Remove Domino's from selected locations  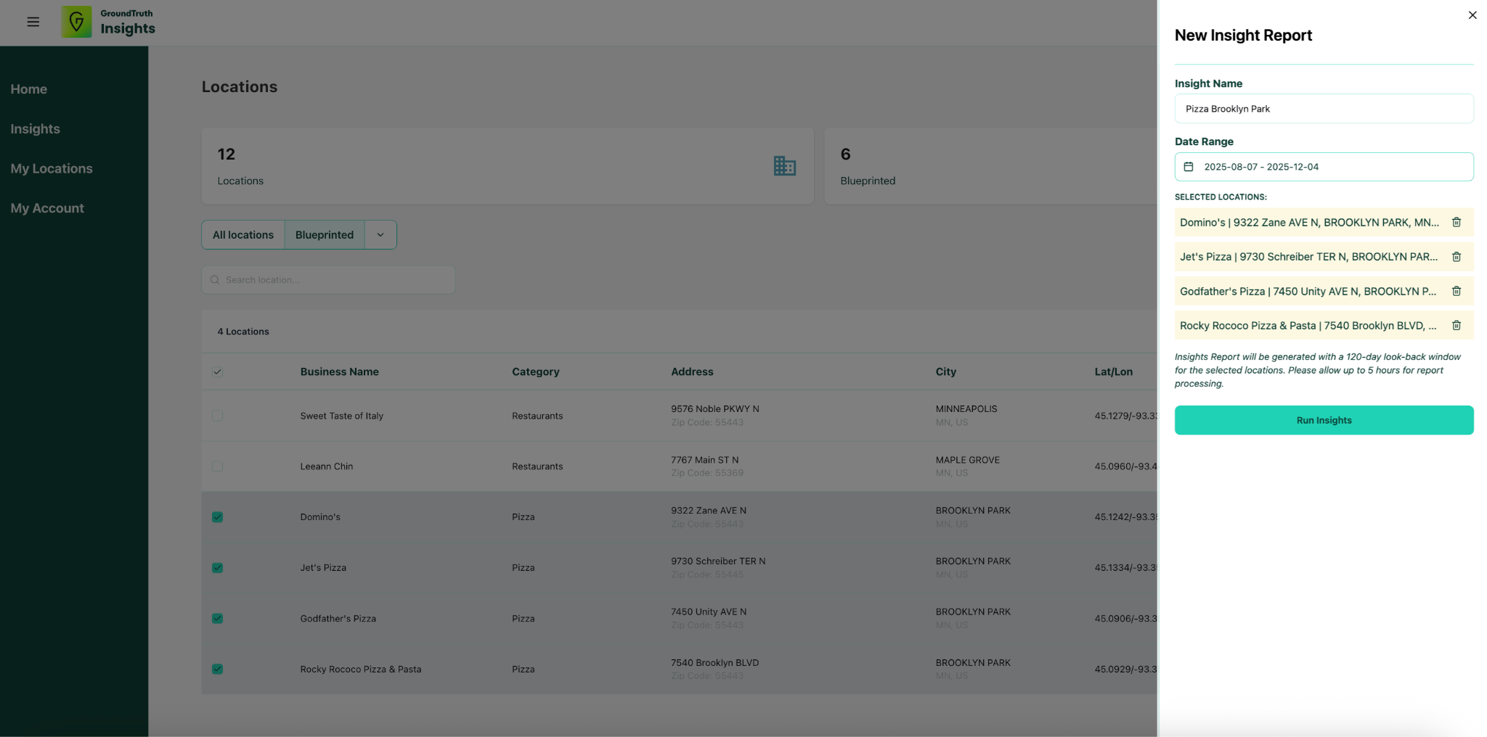[x=1456, y=223]
